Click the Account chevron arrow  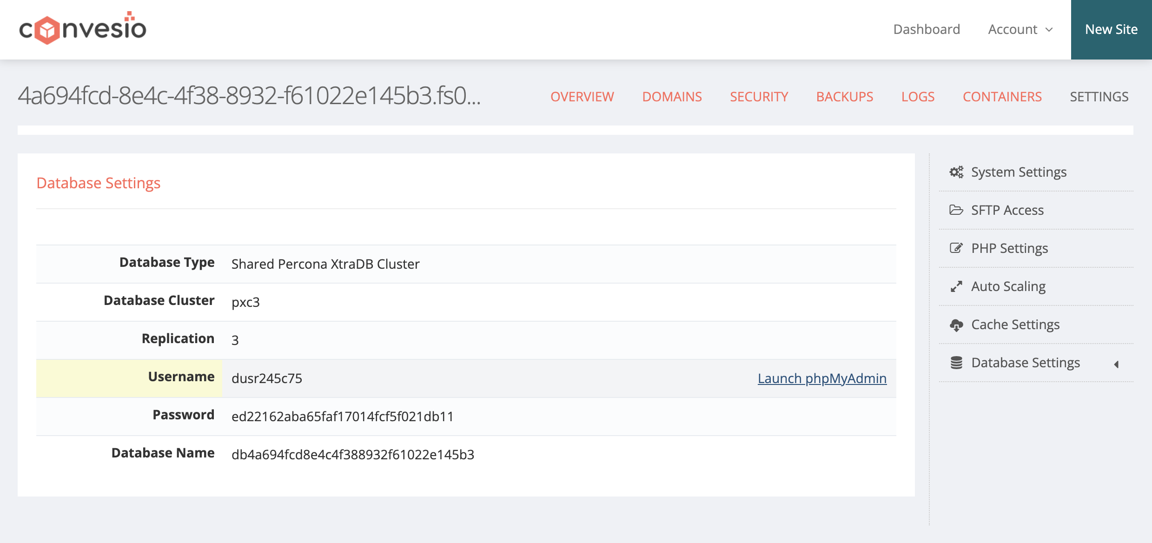click(x=1049, y=30)
